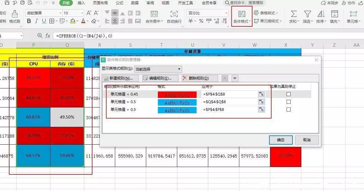Click Edit Rule (编辑规则) button
Viewport: 364px width, 191px height.
point(160,78)
